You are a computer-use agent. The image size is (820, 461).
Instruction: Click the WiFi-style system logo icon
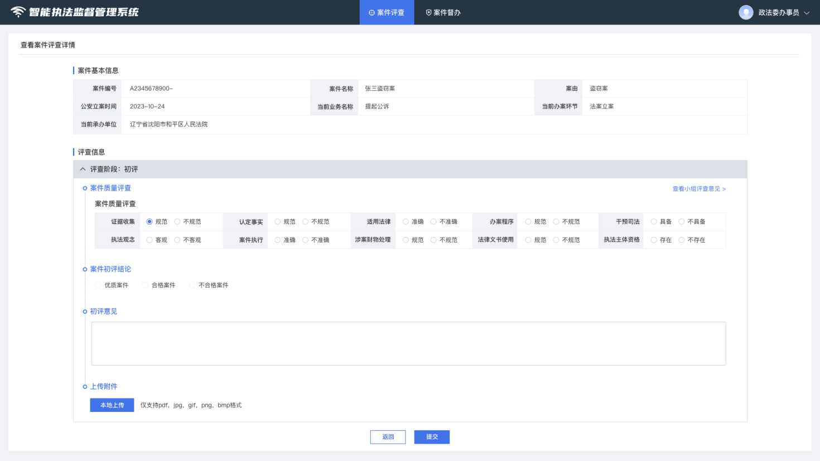(18, 12)
